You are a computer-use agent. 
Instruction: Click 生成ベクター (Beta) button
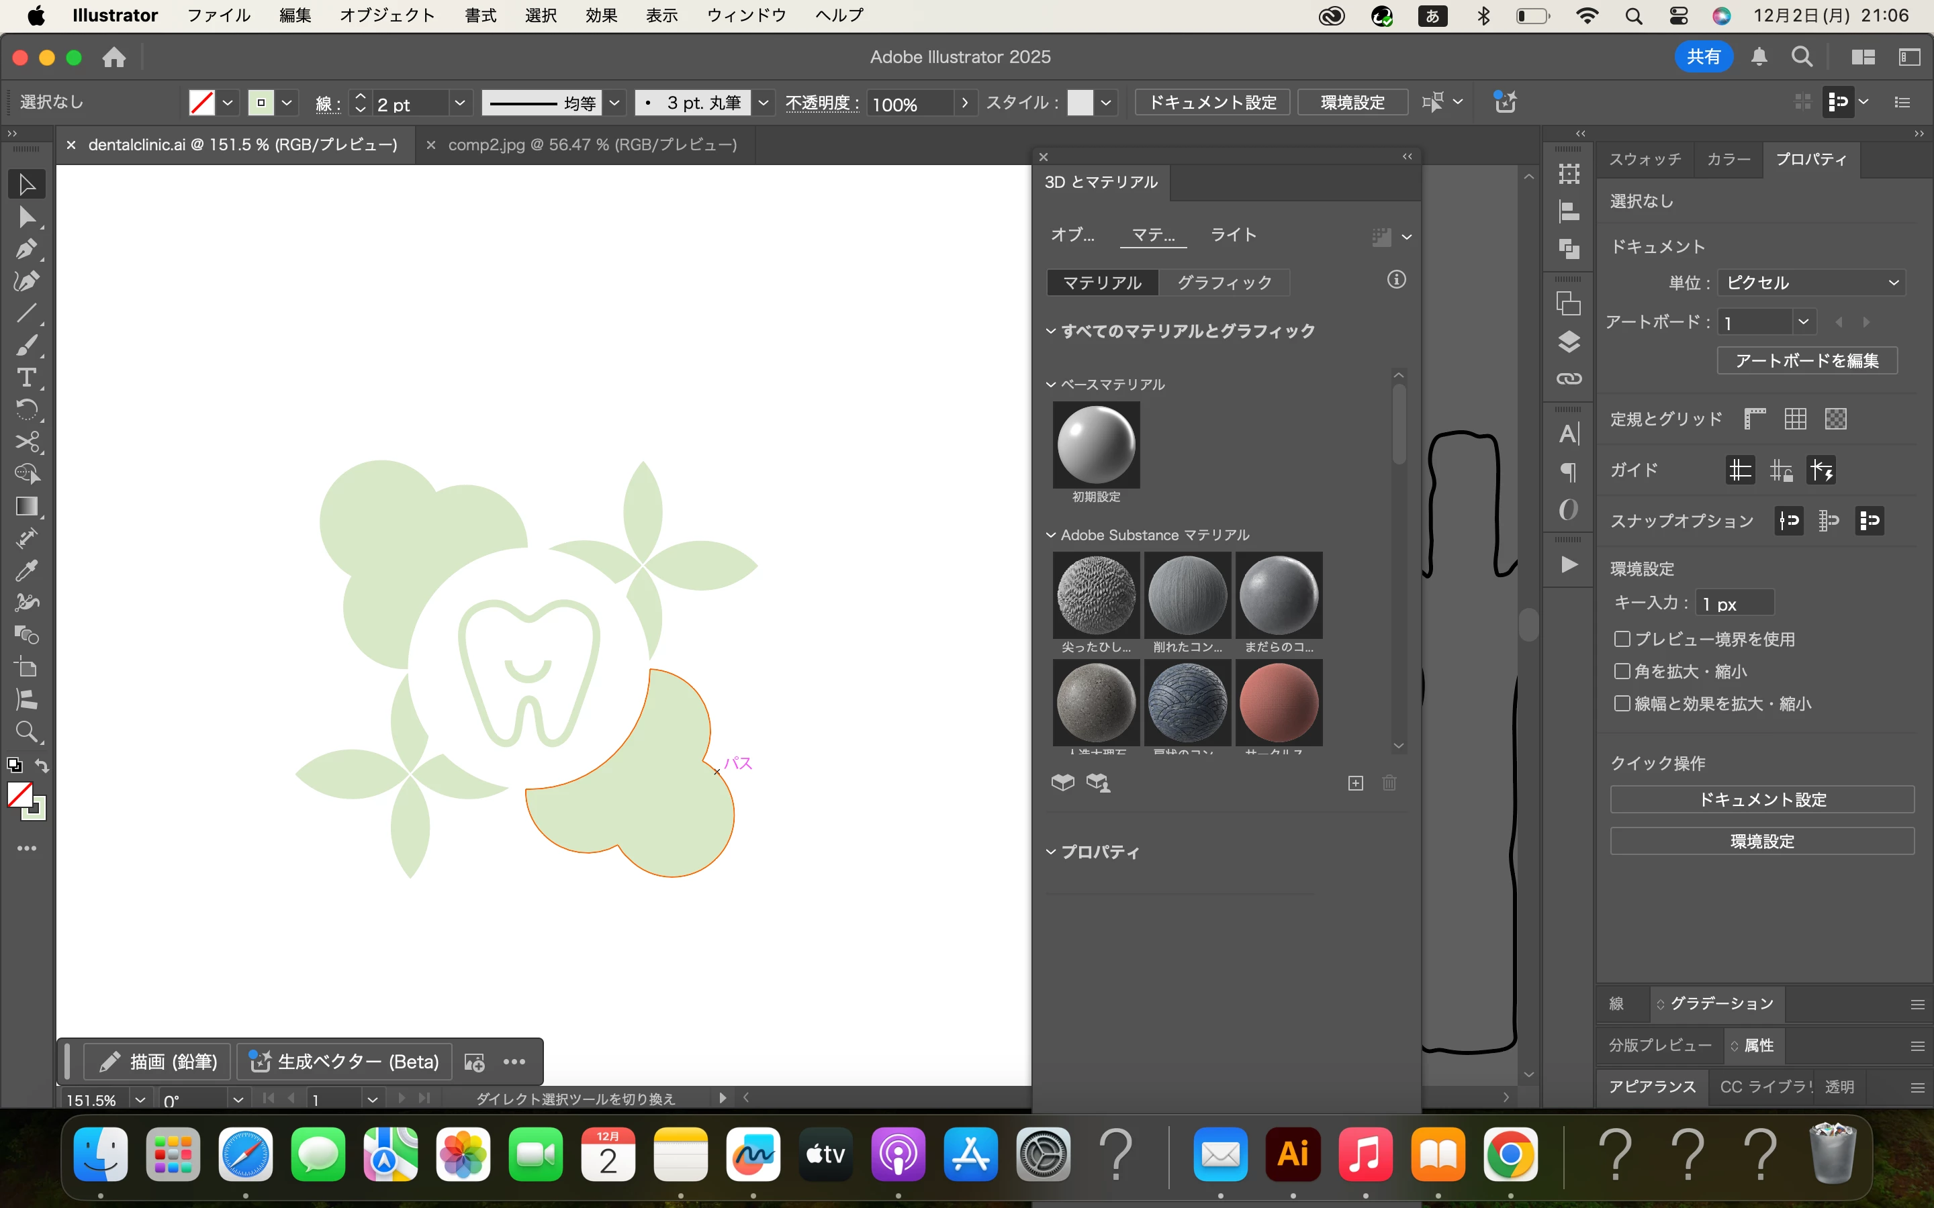click(x=345, y=1061)
